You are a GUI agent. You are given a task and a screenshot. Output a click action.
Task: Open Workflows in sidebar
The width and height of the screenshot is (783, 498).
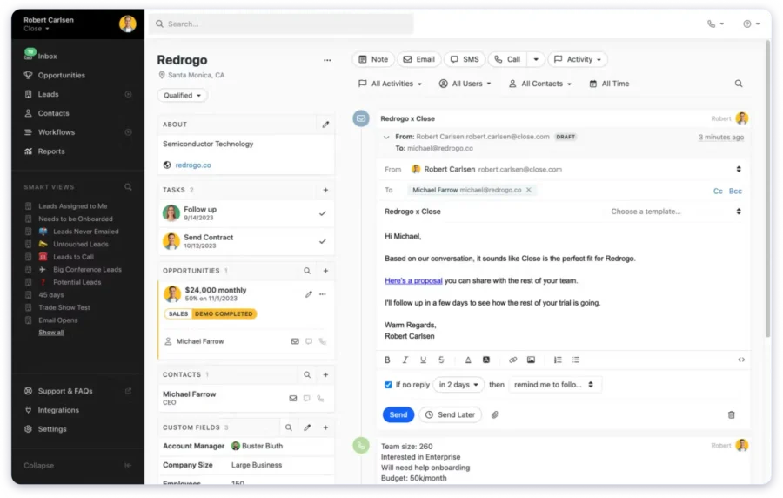[x=57, y=132]
